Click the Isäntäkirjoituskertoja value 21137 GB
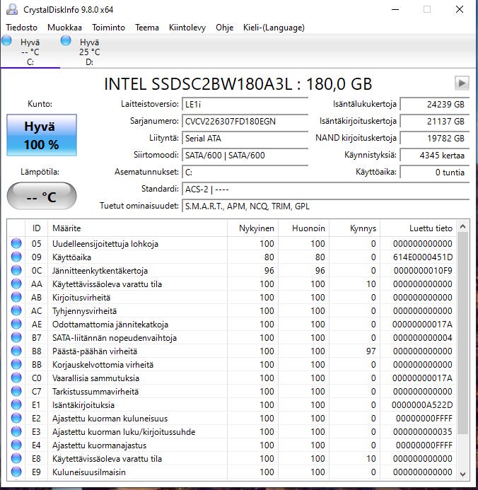The height and width of the screenshot is (490, 478). [435, 121]
